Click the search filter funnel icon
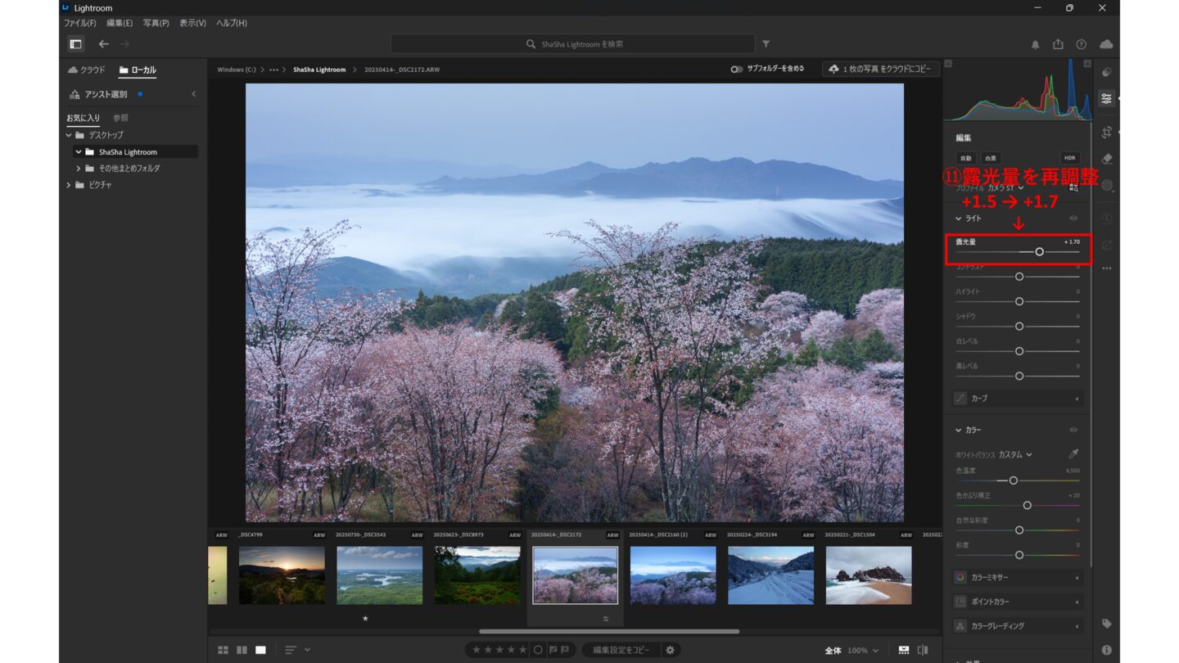 (x=766, y=44)
